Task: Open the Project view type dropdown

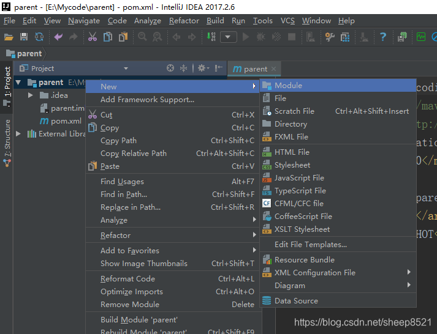Action: coord(126,69)
